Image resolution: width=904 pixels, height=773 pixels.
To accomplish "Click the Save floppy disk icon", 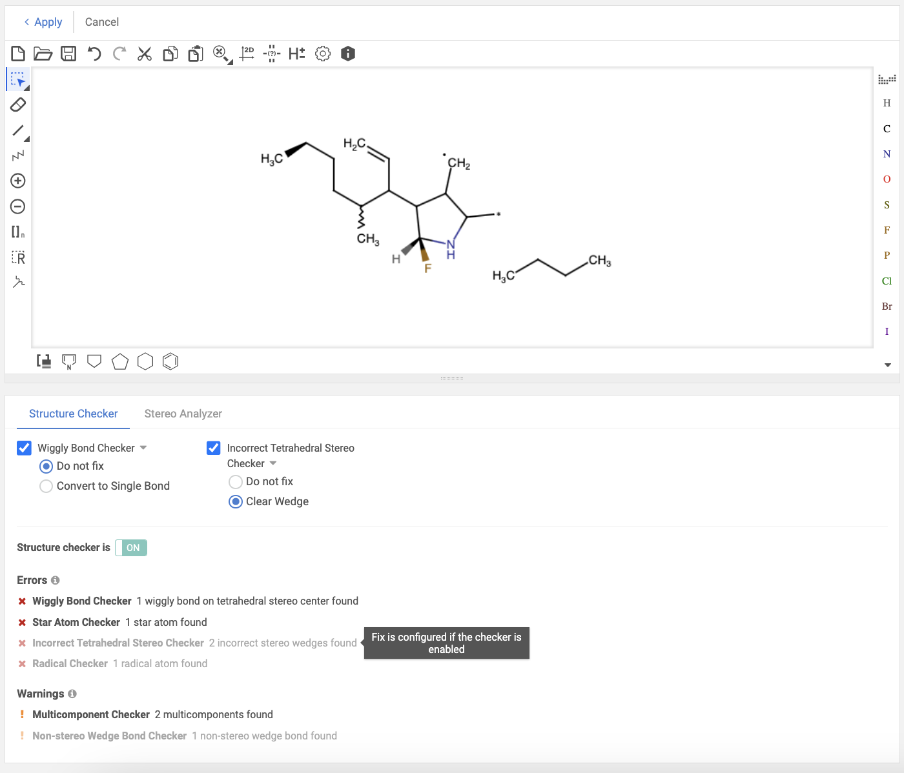I will pyautogui.click(x=68, y=54).
